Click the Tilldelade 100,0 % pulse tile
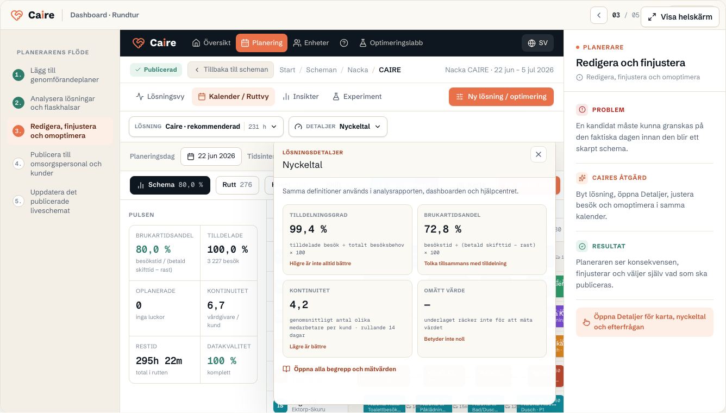726x413 pixels. coord(229,253)
